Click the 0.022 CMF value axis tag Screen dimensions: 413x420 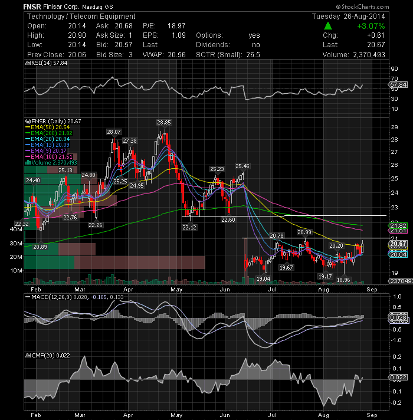(398, 377)
